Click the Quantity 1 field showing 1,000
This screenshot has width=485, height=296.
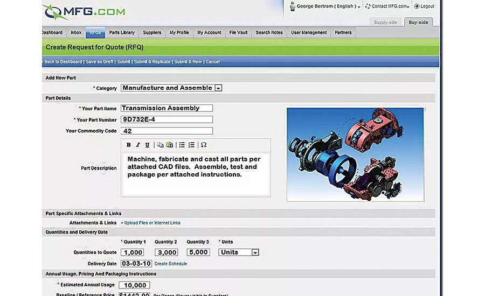click(133, 252)
